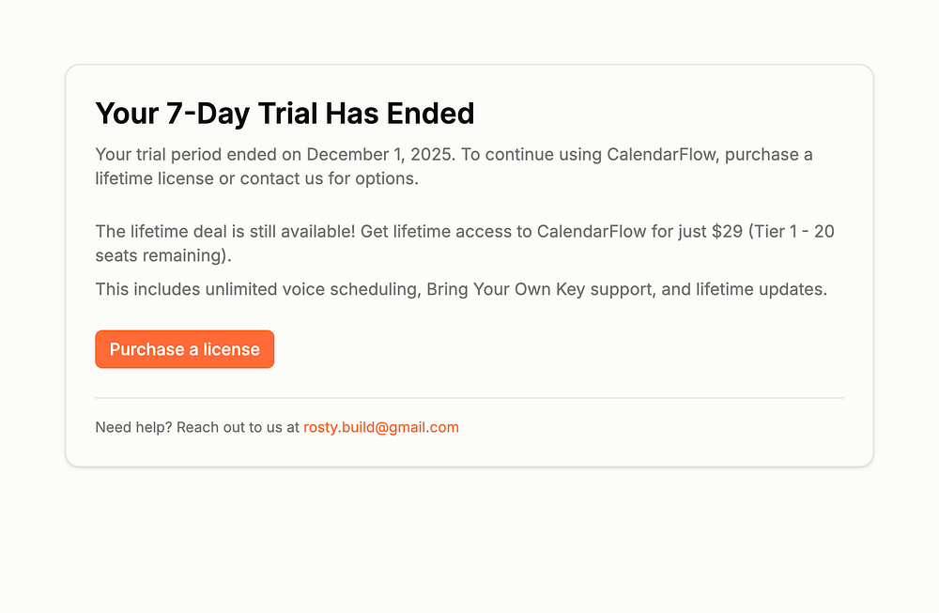Click the horizontal divider above the help text
This screenshot has width=939, height=613.
coord(469,398)
